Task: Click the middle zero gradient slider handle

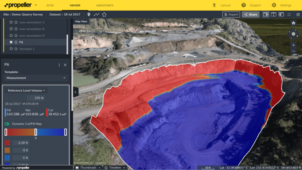Action: [x=35, y=132]
